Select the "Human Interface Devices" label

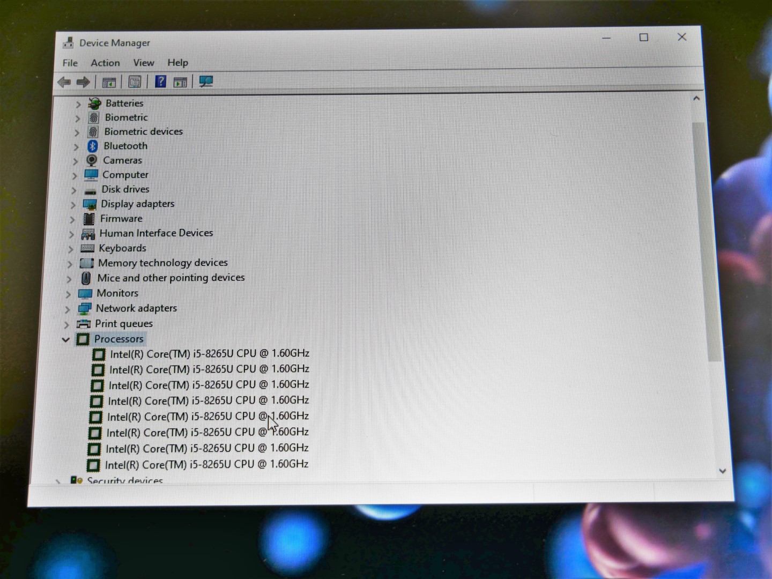coord(157,233)
